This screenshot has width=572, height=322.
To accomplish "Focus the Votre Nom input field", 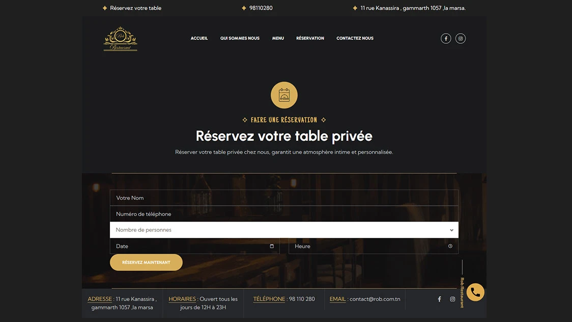I will (284, 198).
